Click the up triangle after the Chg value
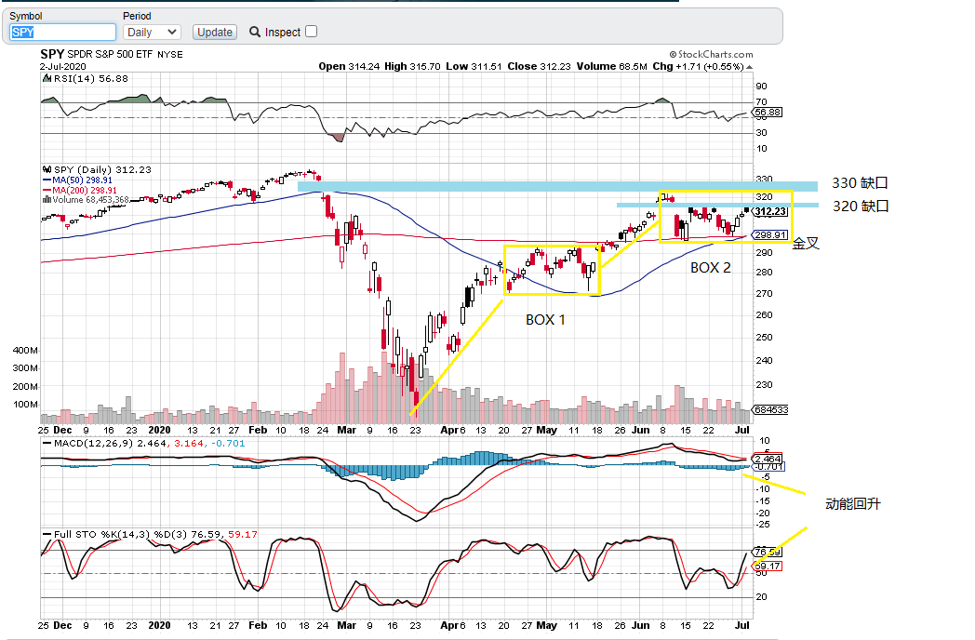This screenshot has height=640, width=975. tap(749, 67)
